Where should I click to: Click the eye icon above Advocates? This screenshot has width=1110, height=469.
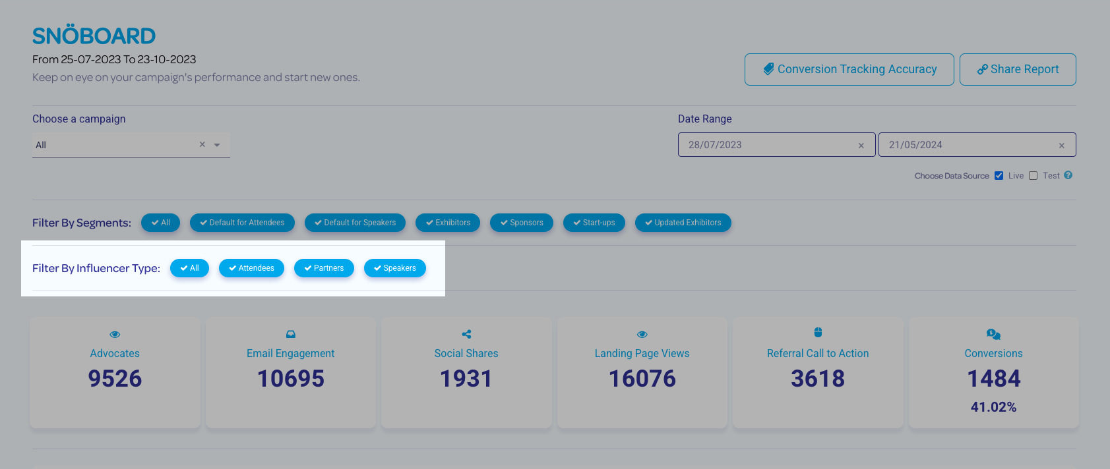[115, 335]
